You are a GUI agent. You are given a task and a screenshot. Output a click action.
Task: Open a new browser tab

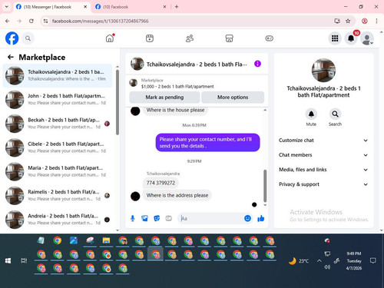click(177, 7)
